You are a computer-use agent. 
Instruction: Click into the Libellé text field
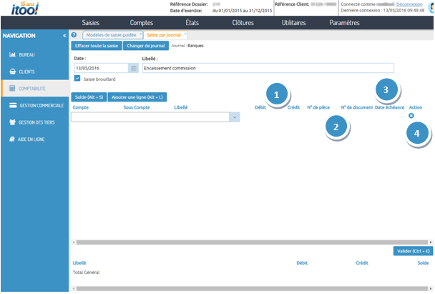(268, 68)
